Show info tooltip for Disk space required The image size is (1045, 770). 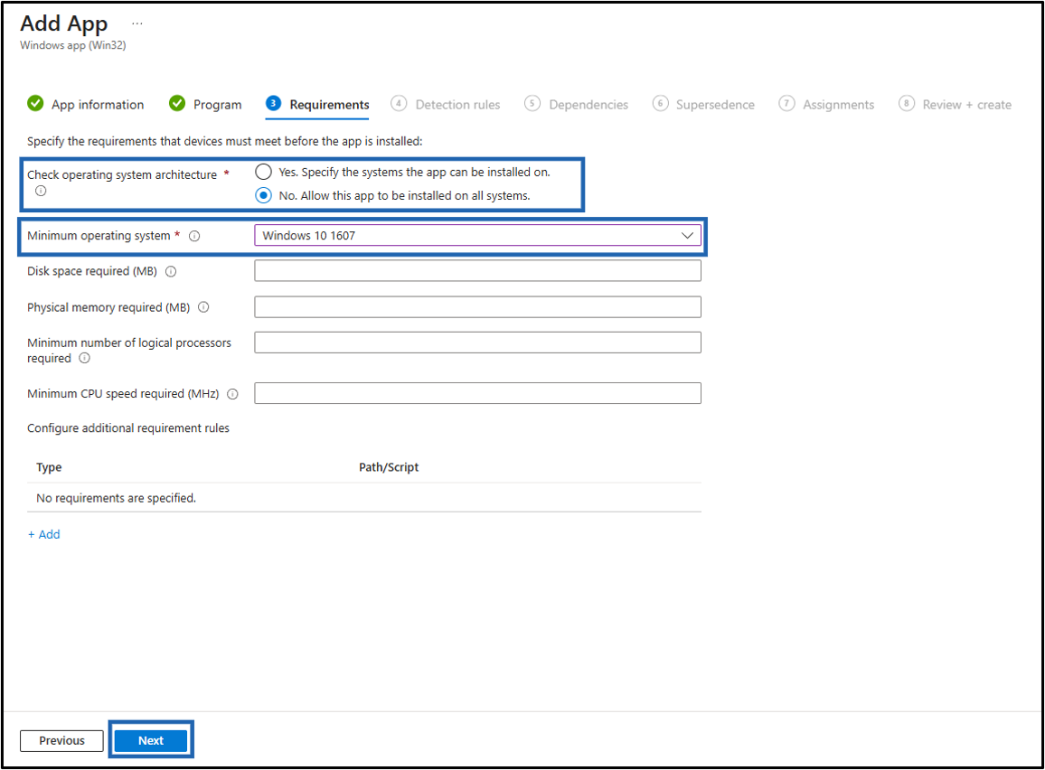point(171,272)
